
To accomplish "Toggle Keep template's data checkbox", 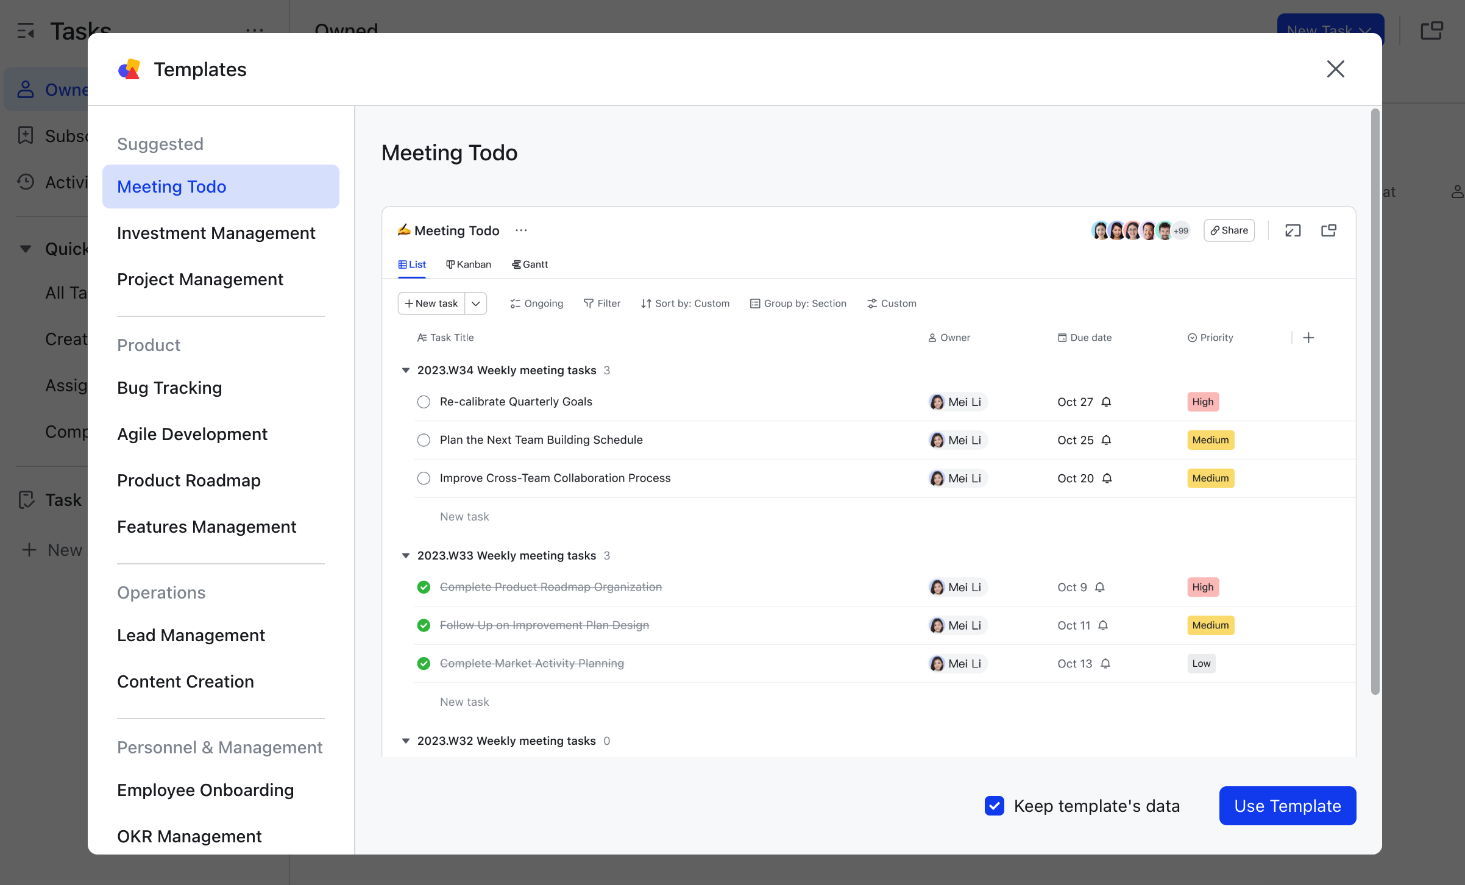I will pos(995,806).
